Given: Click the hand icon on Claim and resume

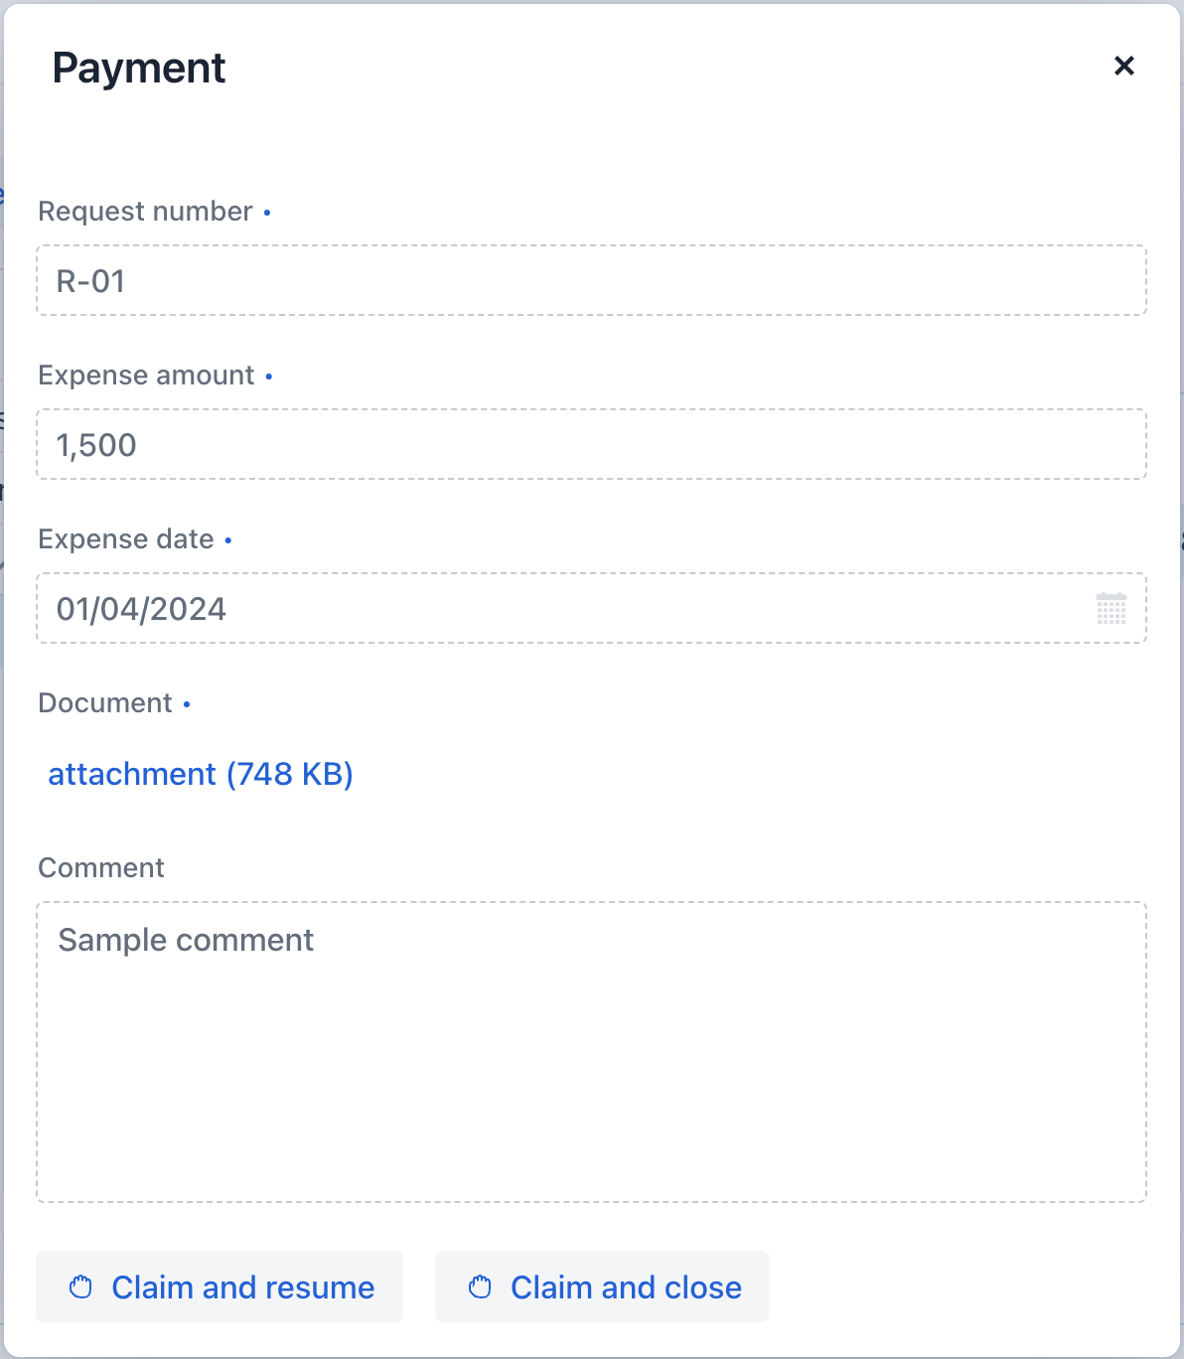Looking at the screenshot, I should point(83,1286).
